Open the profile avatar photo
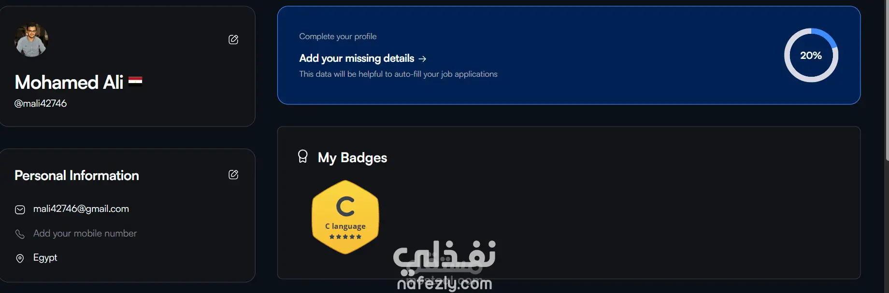This screenshot has width=889, height=293. [31, 40]
